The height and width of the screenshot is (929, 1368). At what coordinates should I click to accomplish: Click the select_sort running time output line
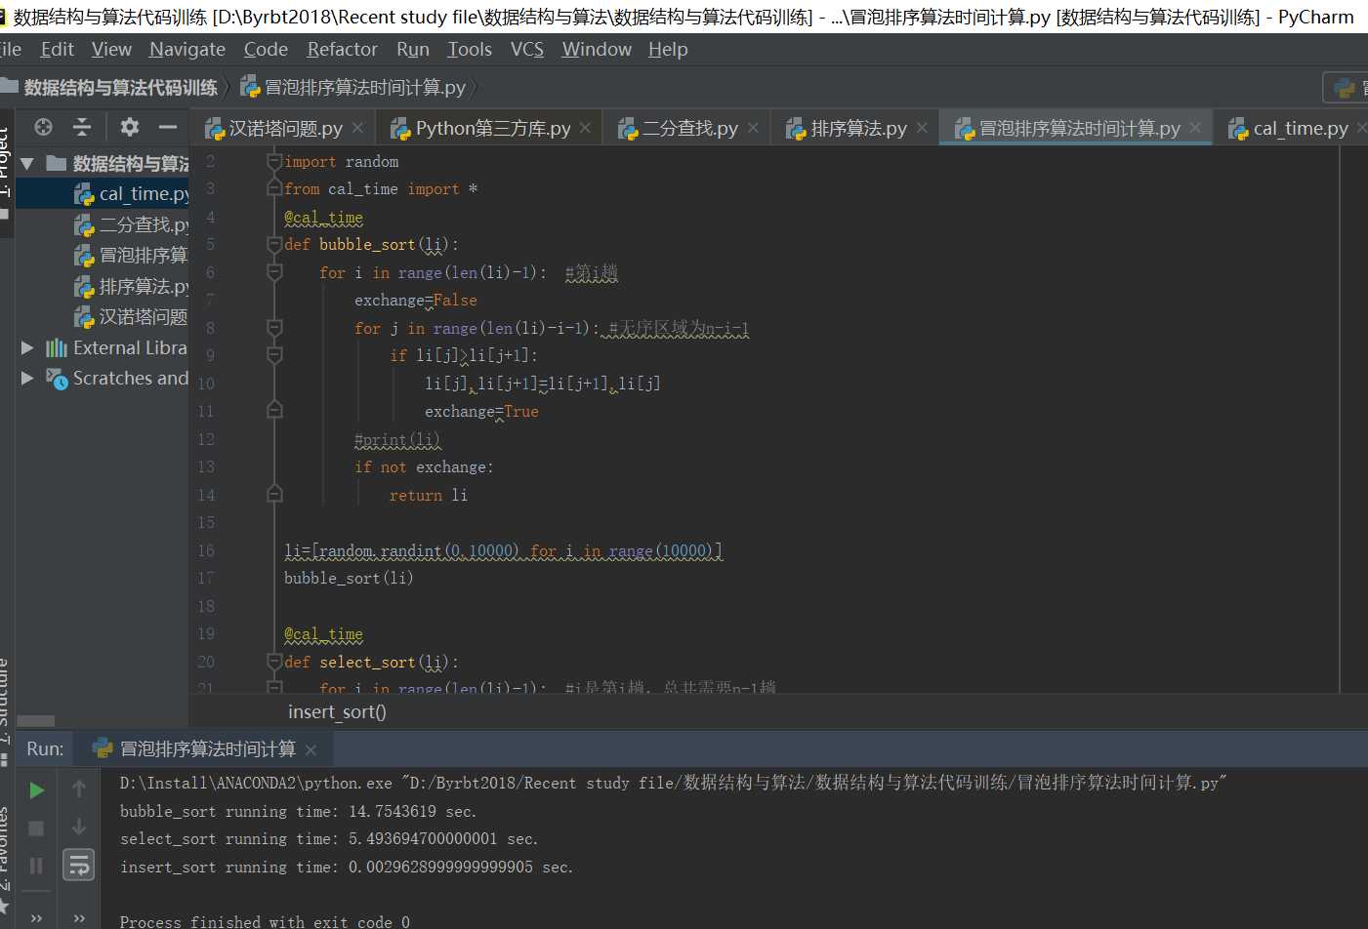pos(329,839)
